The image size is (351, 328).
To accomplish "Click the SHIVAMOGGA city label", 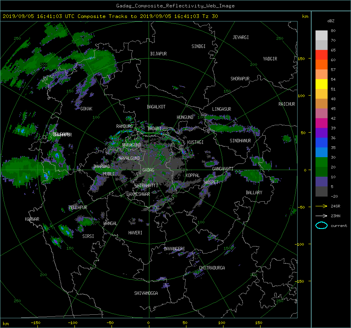I will click(146, 293).
